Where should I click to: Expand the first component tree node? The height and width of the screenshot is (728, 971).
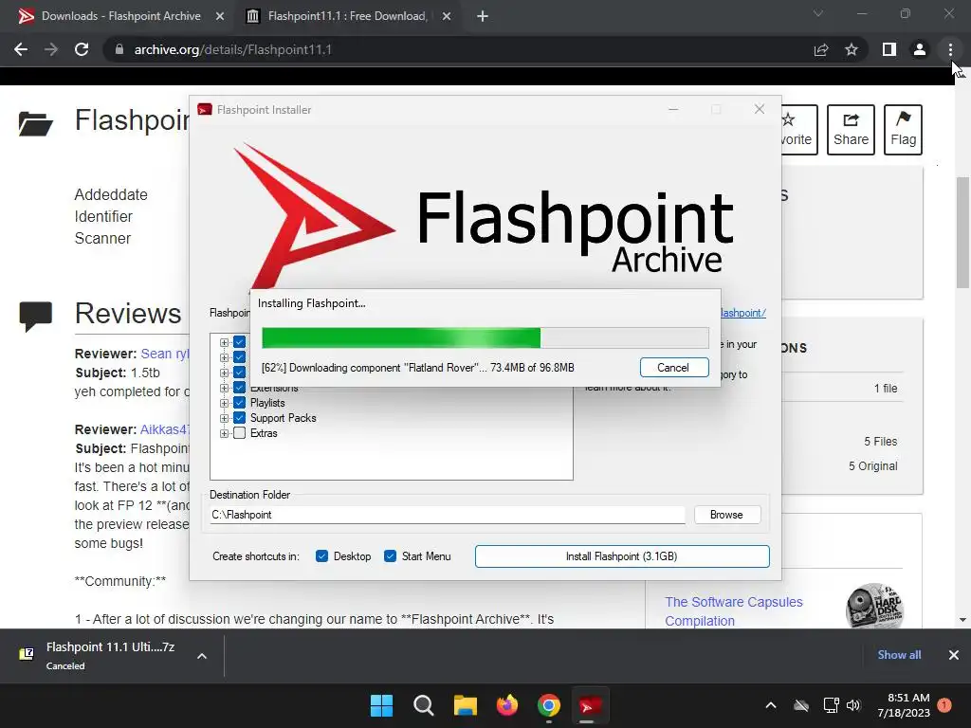224,342
